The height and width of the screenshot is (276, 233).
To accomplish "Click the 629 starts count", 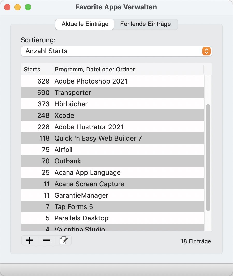I will pos(43,81).
